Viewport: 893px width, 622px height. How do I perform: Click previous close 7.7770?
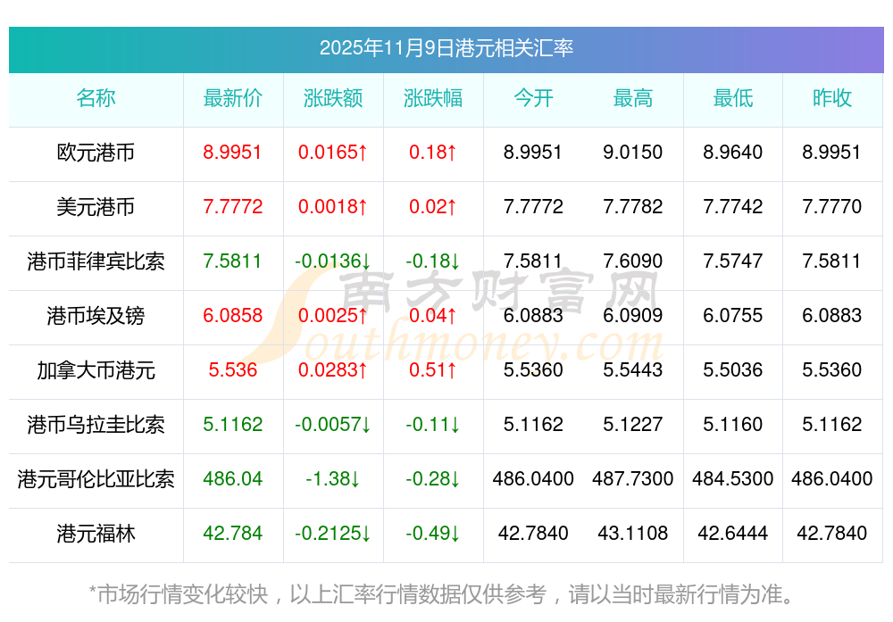[x=832, y=206]
